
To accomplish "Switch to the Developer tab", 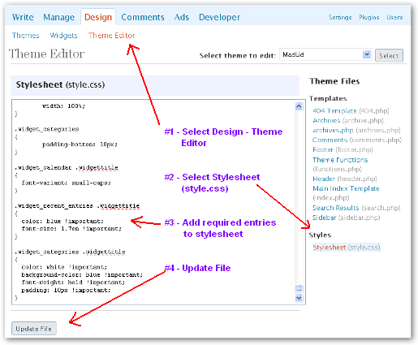I will click(x=219, y=17).
